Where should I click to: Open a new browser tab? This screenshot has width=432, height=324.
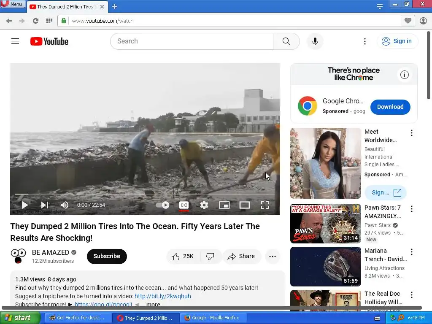(x=115, y=7)
